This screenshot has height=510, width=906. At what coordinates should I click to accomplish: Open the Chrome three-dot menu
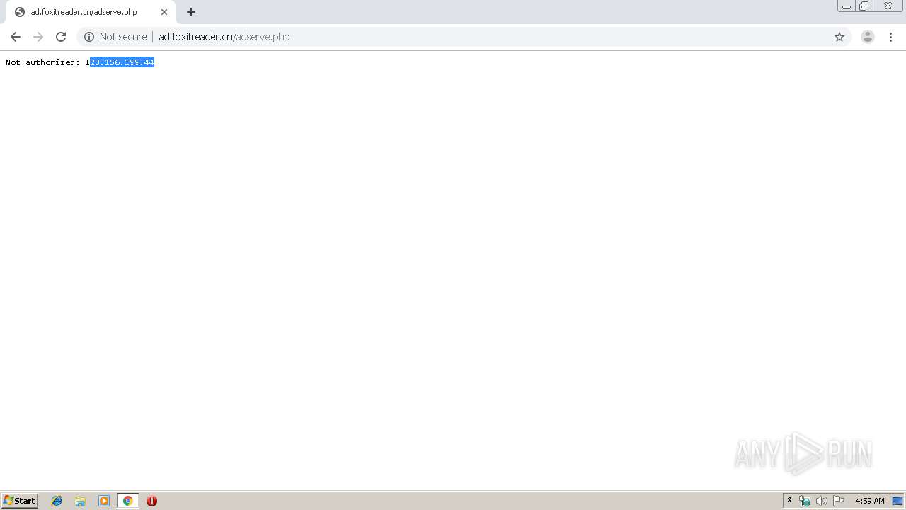[x=890, y=37]
